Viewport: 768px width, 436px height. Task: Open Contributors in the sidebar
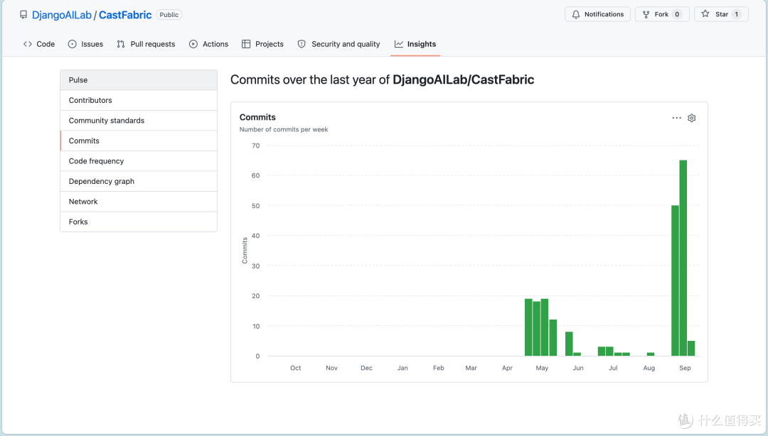pos(139,100)
